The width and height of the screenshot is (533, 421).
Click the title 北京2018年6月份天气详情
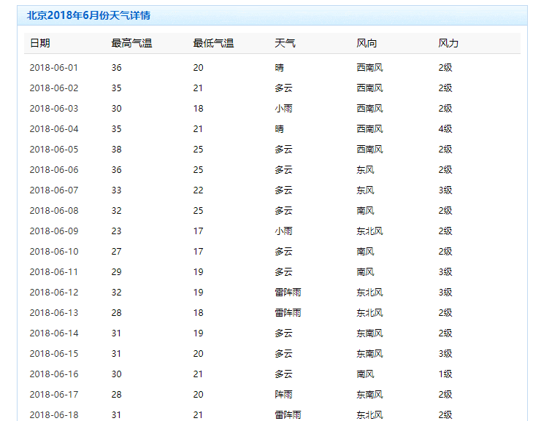click(88, 15)
